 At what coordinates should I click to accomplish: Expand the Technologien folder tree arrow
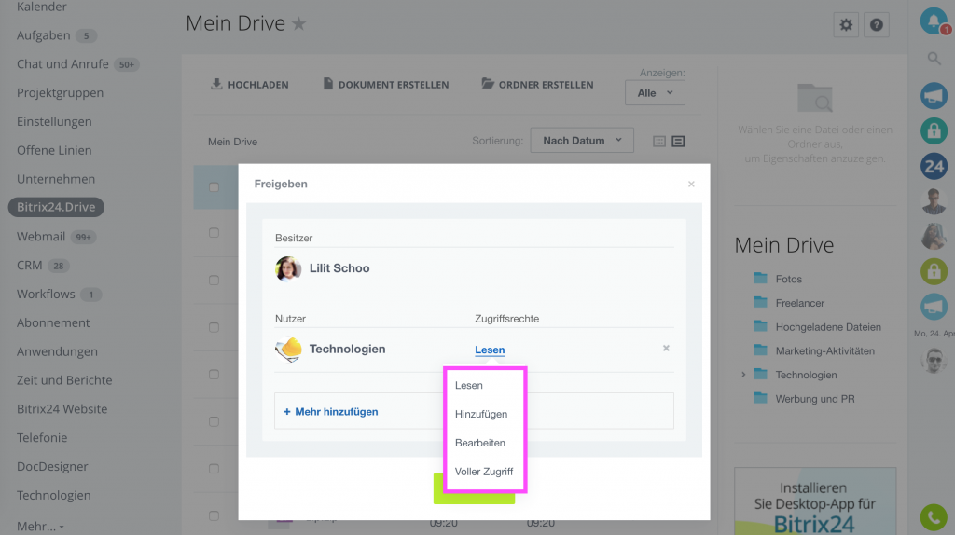click(743, 375)
